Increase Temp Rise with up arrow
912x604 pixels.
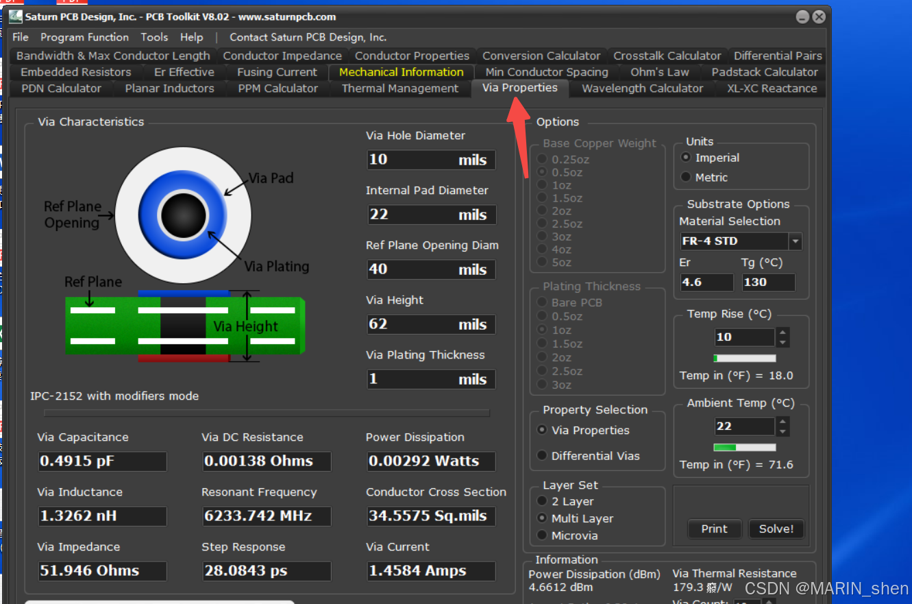(x=782, y=333)
